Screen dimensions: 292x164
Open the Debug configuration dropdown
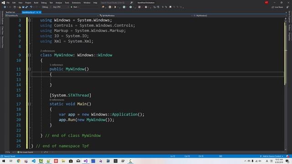point(47,7)
